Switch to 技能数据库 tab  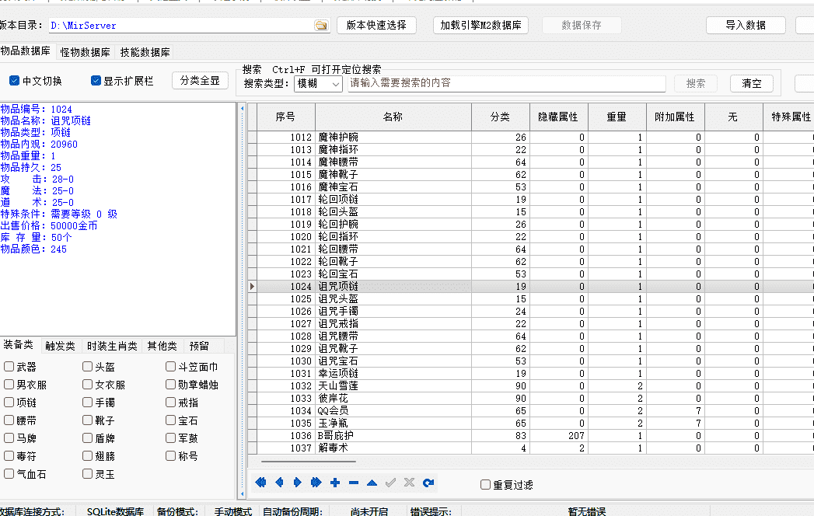(x=145, y=52)
